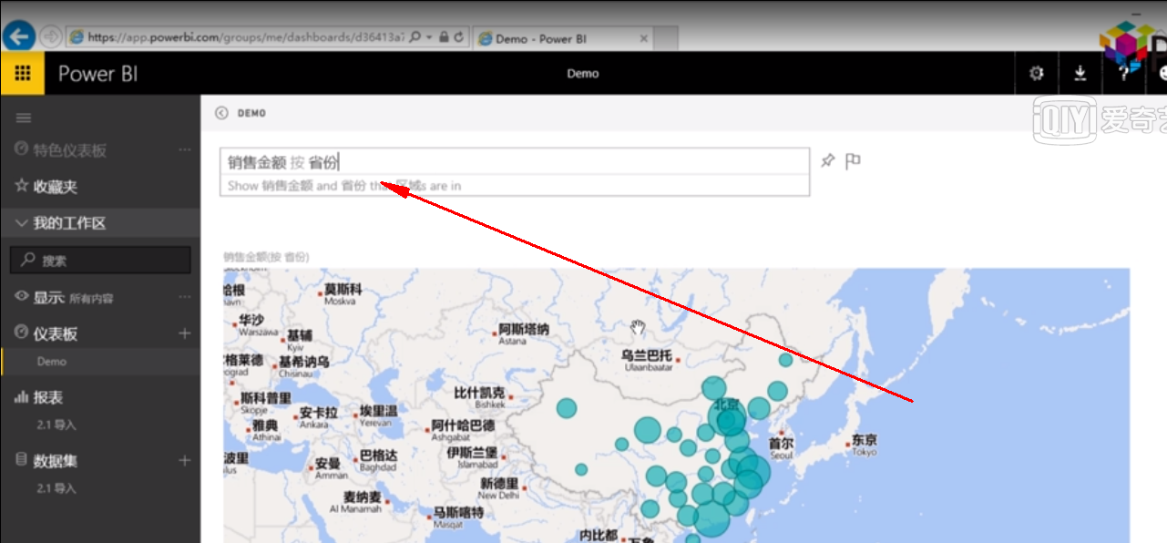The image size is (1167, 543).
Task: Select the Q&A suggestion Show 销售金额 and 省份
Action: pos(515,185)
